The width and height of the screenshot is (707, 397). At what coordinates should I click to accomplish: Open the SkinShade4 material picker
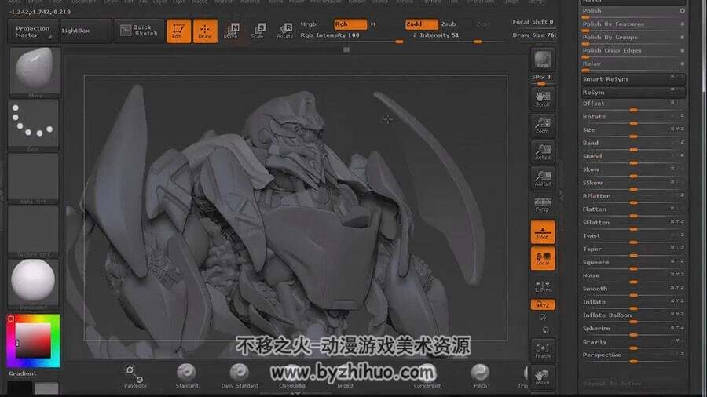point(33,284)
